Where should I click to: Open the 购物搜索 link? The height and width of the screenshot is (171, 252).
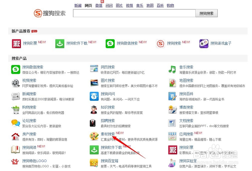pyautogui.click(x=29, y=107)
